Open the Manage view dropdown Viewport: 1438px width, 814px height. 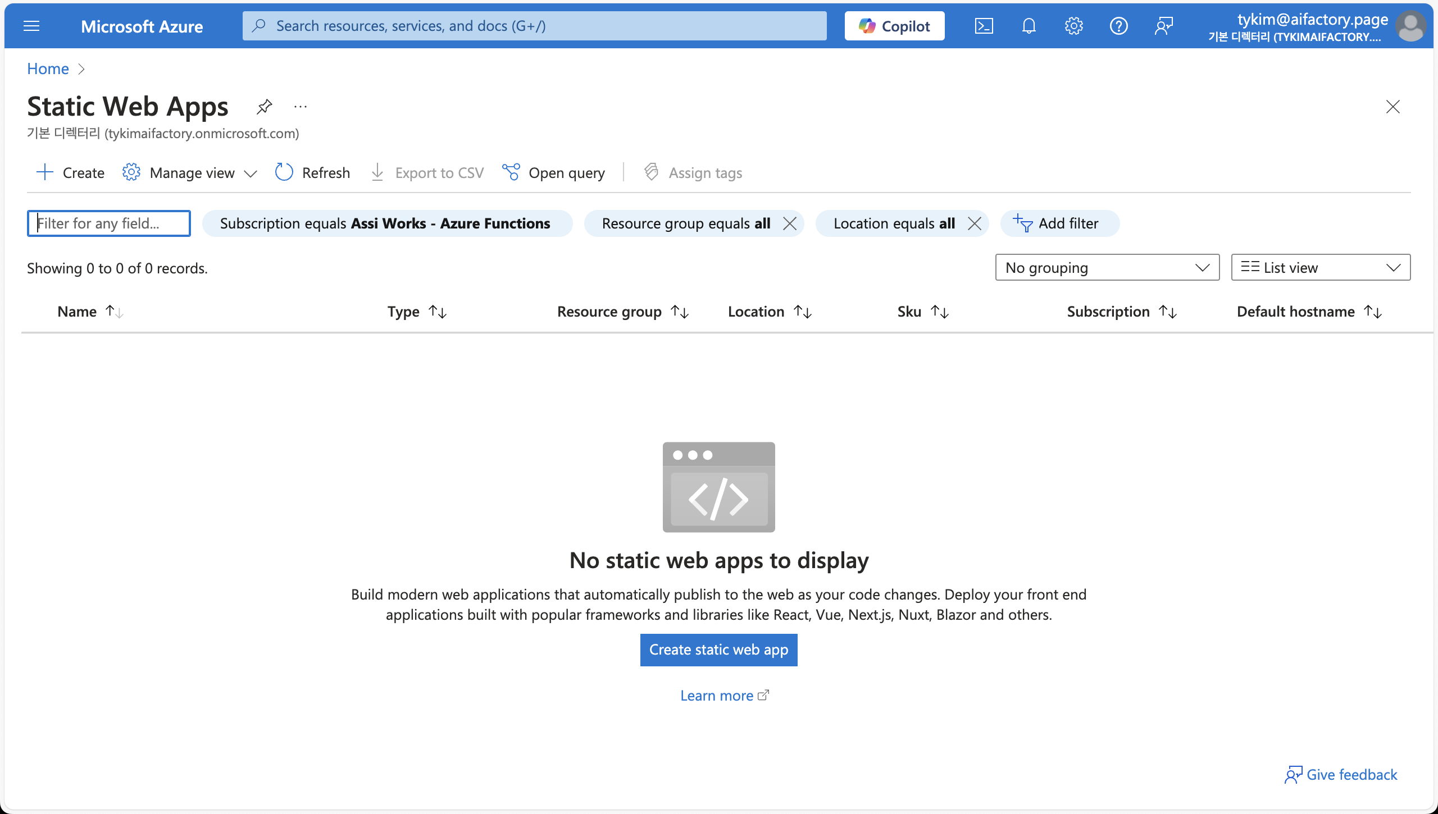[x=190, y=173]
